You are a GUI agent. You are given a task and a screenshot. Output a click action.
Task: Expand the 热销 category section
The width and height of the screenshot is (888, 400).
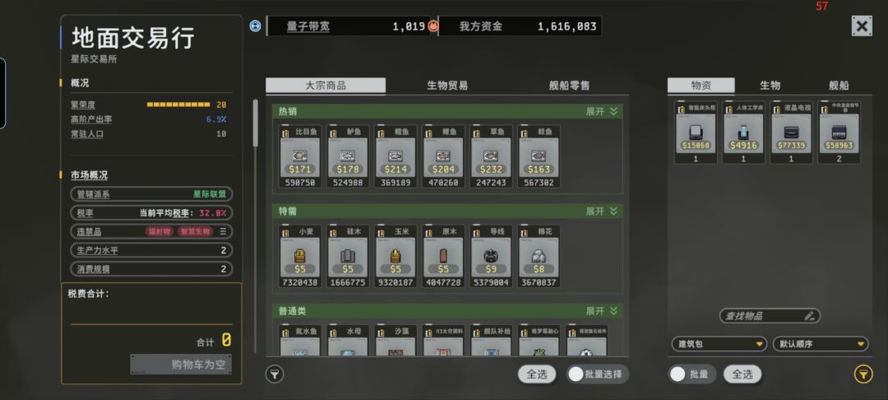pyautogui.click(x=601, y=112)
